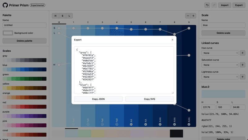Close the Export dialog
Screen dimensions: 248x140
coord(172,40)
